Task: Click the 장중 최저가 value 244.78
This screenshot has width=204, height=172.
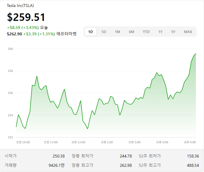Action: [126, 156]
